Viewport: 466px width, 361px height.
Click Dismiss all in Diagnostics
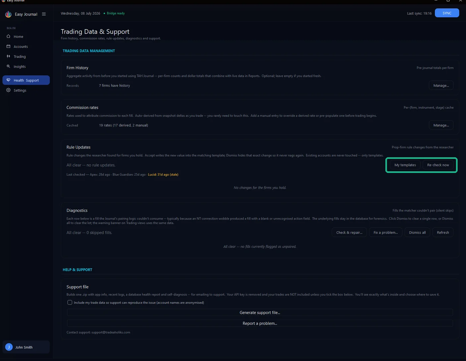[417, 232]
